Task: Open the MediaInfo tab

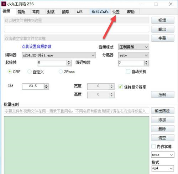Action: point(100,12)
